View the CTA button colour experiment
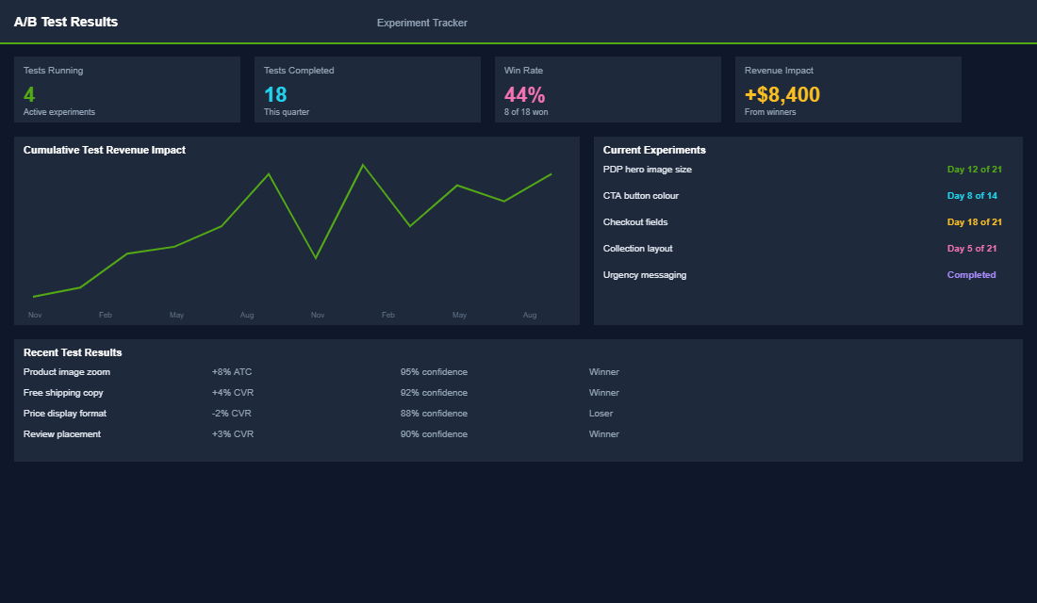Image resolution: width=1037 pixels, height=603 pixels. pyautogui.click(x=640, y=196)
